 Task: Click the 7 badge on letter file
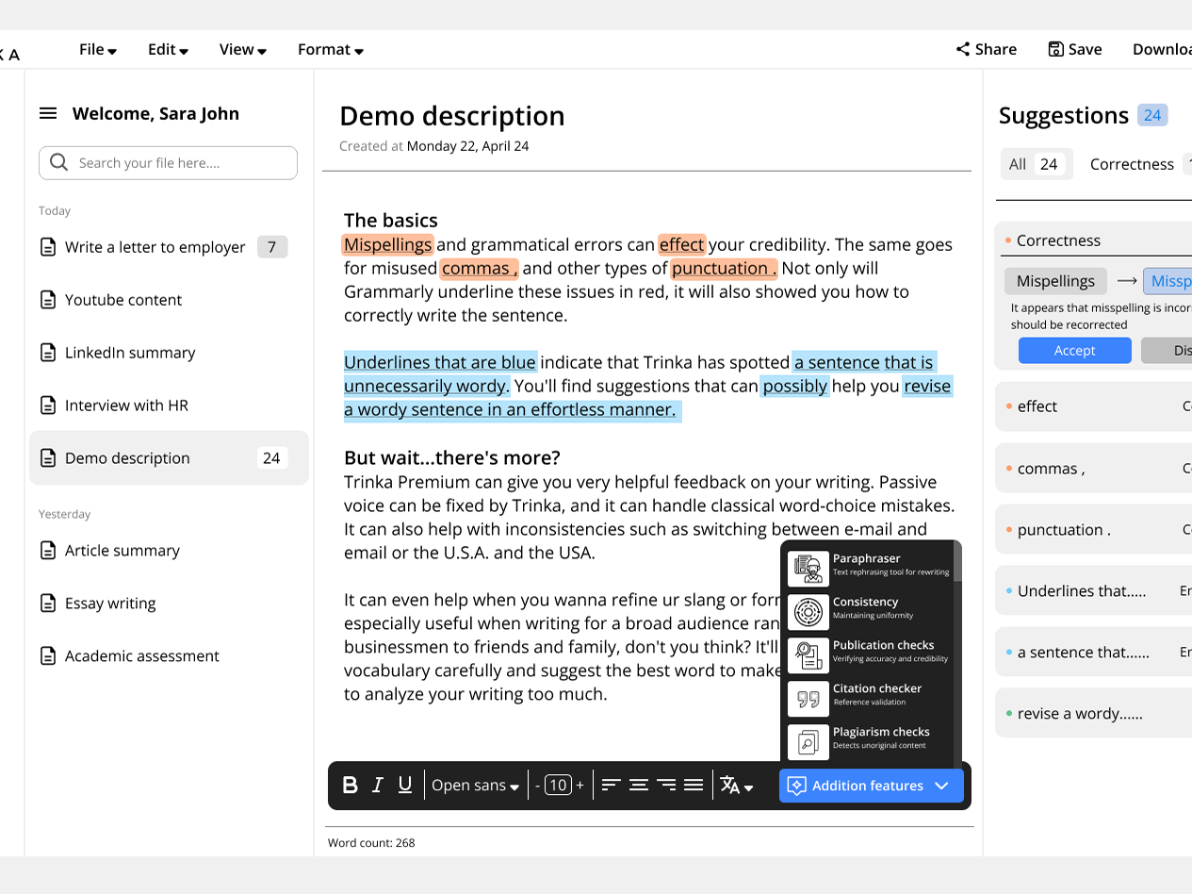tap(272, 247)
